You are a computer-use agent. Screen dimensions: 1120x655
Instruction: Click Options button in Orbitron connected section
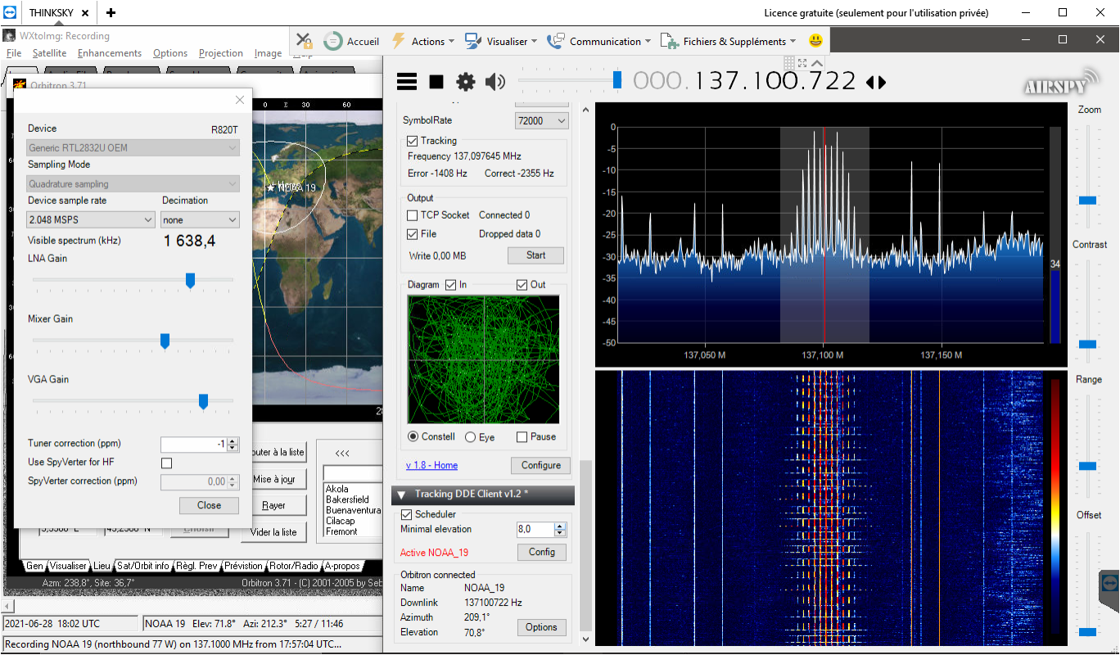coord(541,627)
